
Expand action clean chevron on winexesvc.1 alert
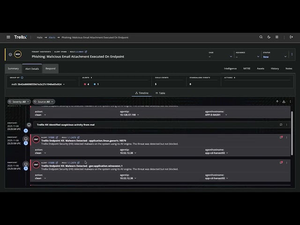point(45,178)
